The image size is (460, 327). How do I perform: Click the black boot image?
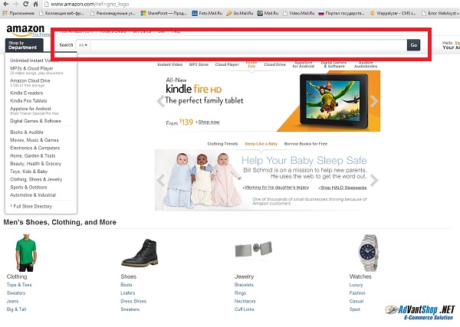[x=140, y=253]
